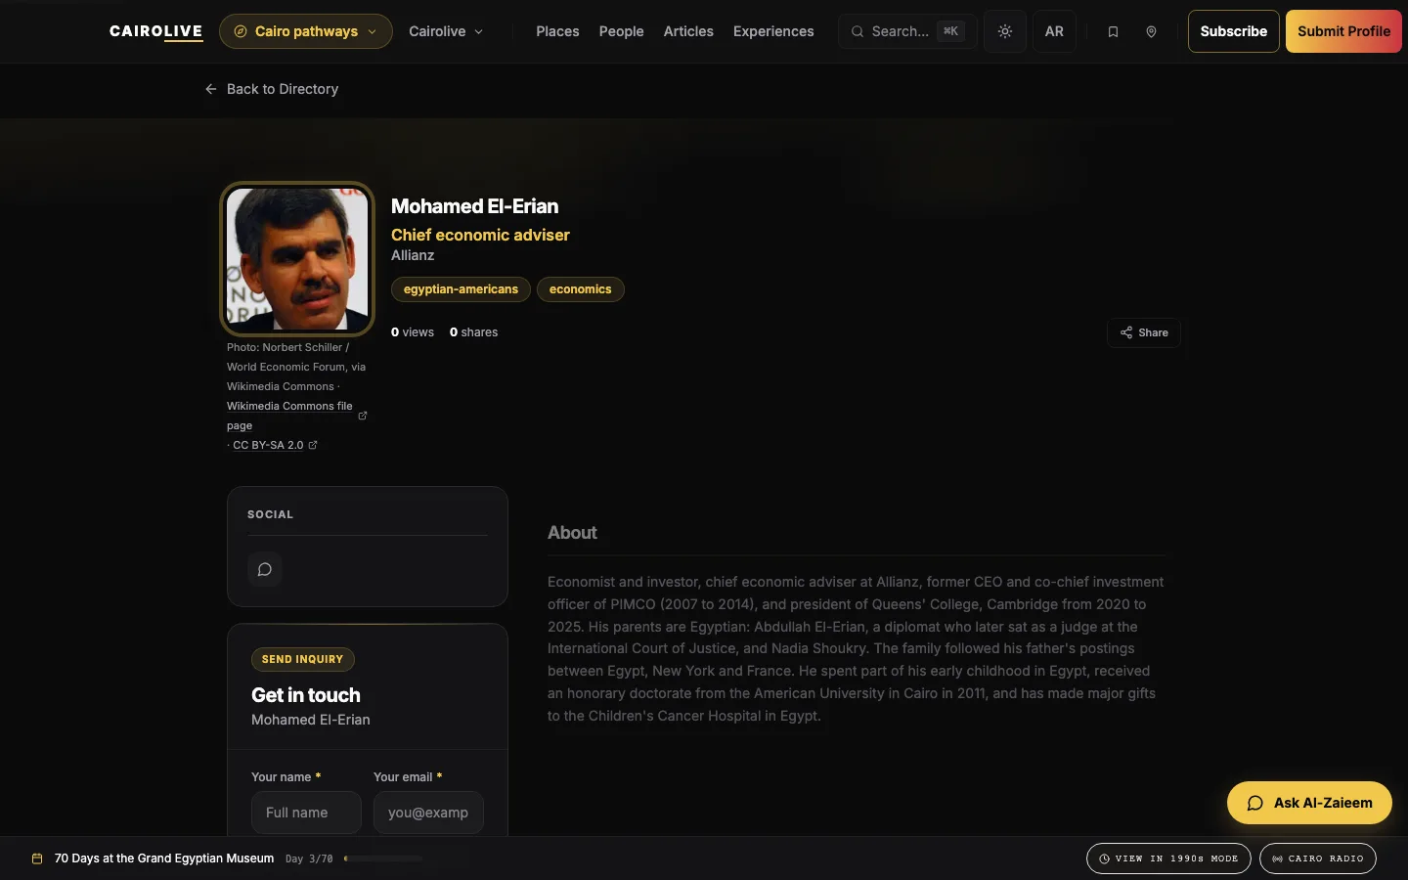Select the egyptian-americans tag

[x=461, y=289]
